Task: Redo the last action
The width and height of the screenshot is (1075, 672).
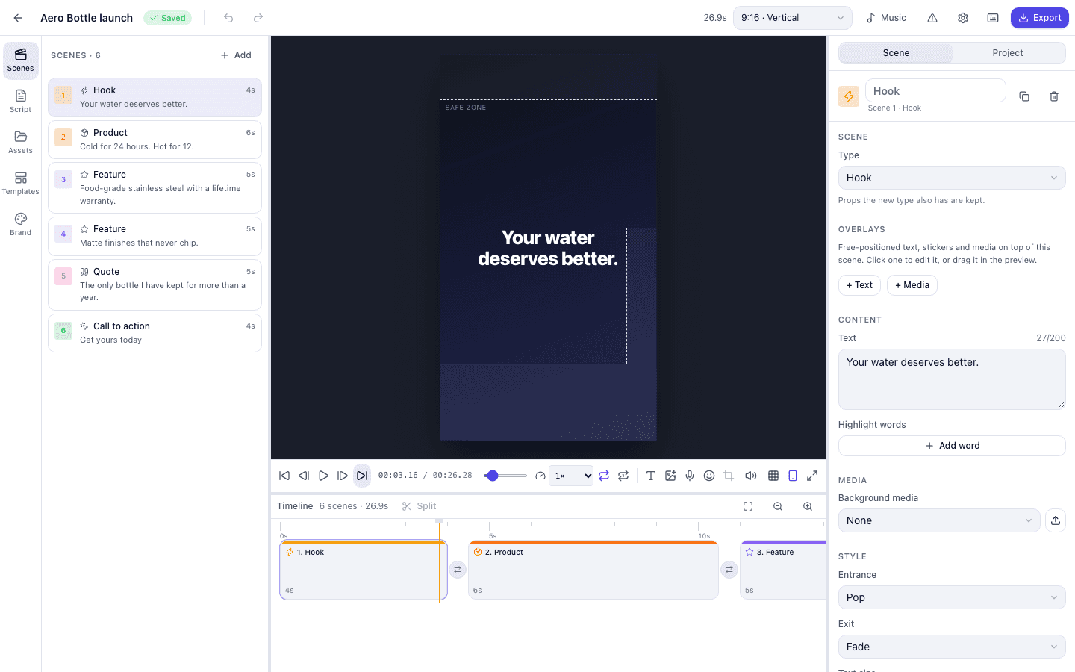Action: 258,18
